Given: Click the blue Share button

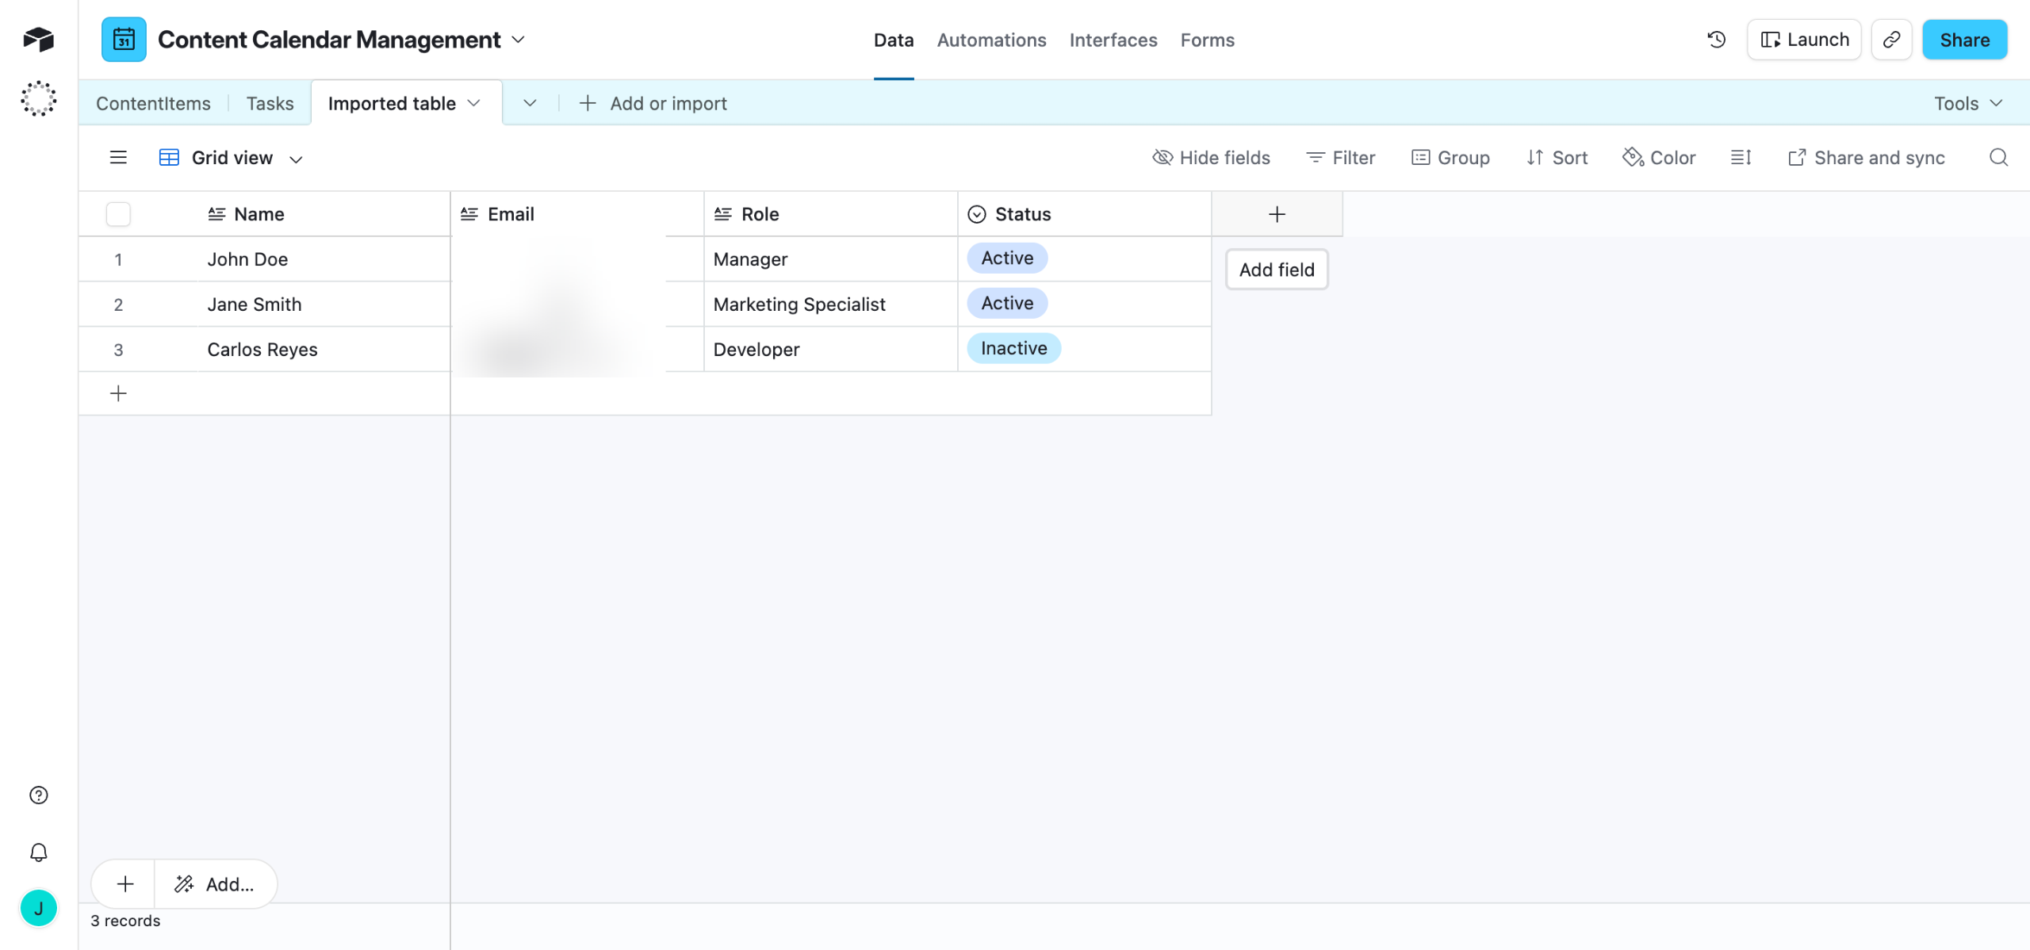Looking at the screenshot, I should click(1964, 40).
